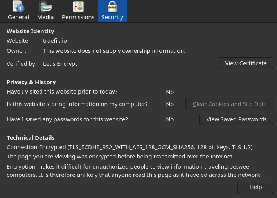Viewport: 277px width, 198px height.
Task: Click the ownership information text
Action: [x=114, y=51]
